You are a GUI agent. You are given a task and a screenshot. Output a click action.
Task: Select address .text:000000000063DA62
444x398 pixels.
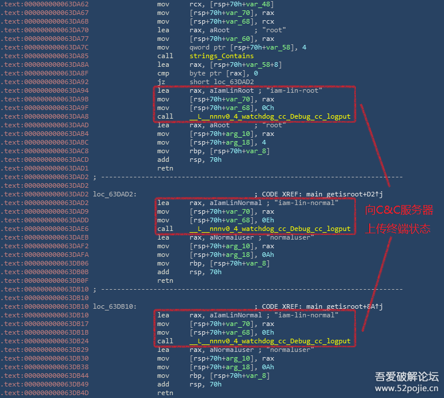coord(45,4)
